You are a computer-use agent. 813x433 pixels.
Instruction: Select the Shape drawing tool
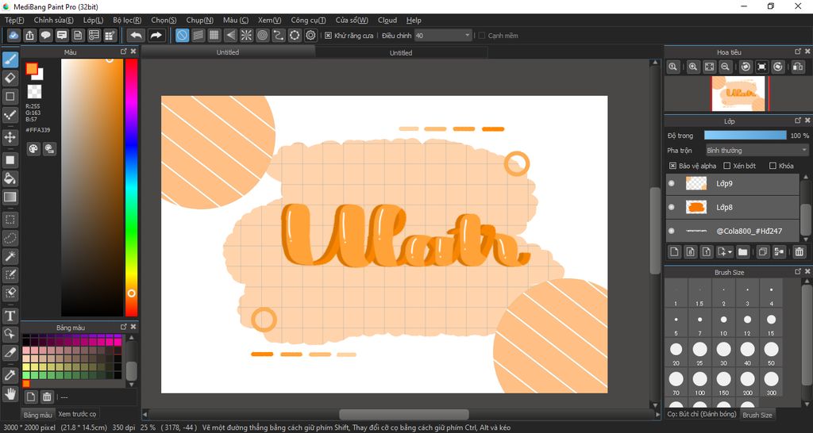click(x=10, y=96)
